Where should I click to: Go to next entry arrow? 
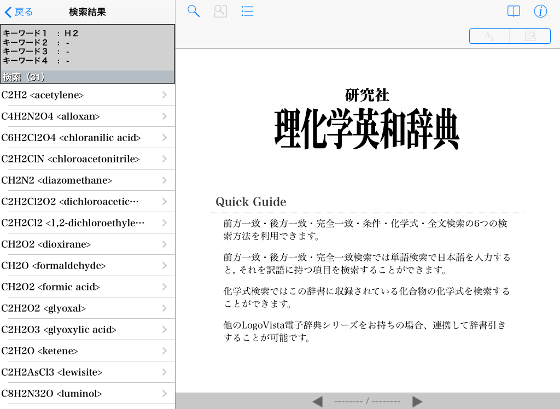pos(417,402)
